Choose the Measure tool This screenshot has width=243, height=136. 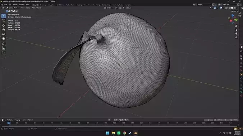[3, 48]
